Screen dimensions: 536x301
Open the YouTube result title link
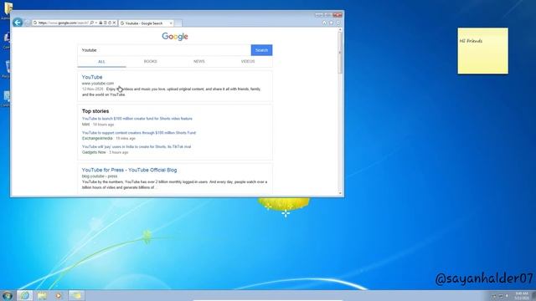92,77
